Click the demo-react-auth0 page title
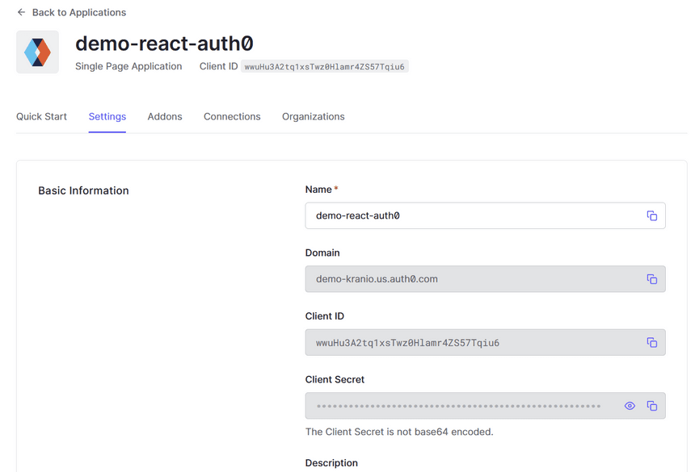The width and height of the screenshot is (695, 472). click(164, 44)
